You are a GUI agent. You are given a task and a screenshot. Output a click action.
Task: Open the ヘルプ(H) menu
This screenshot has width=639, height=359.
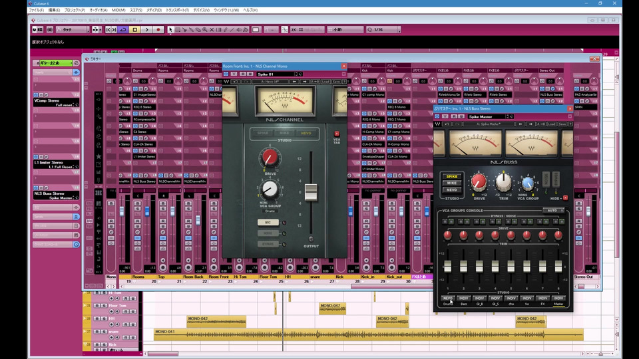click(x=250, y=10)
